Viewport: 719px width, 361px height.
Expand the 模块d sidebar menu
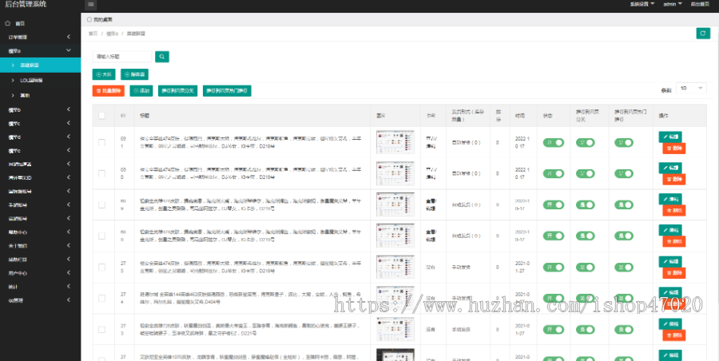(41, 137)
